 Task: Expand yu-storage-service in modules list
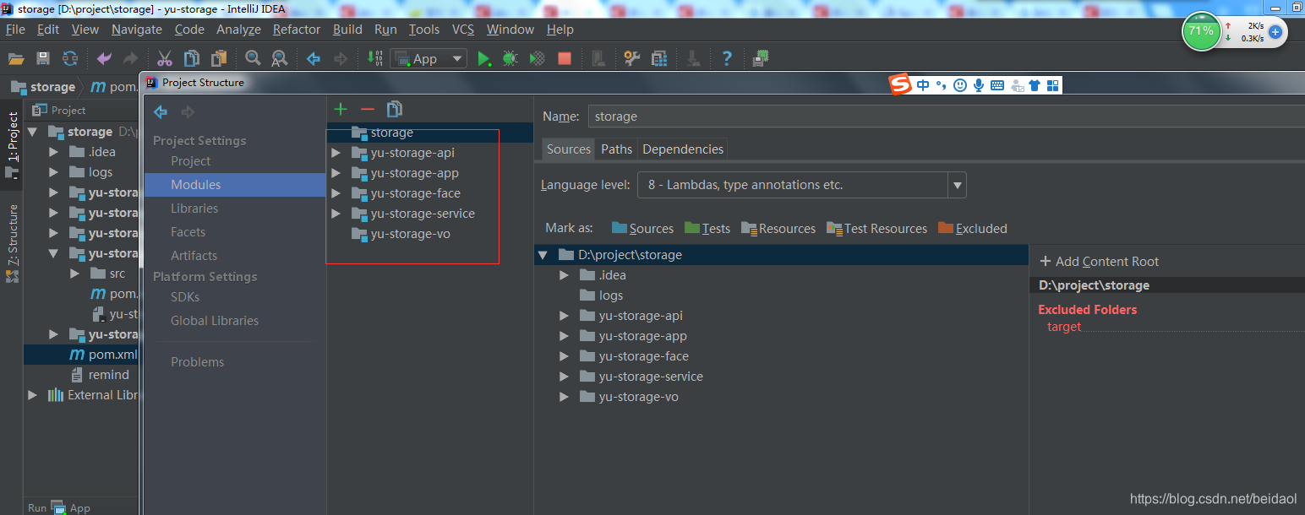point(336,214)
